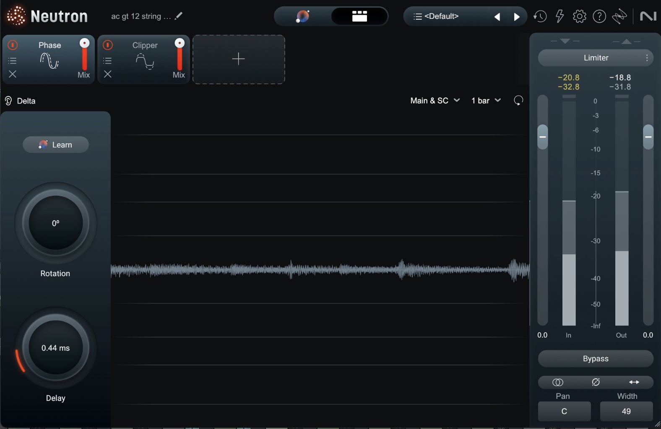Viewport: 661px width, 429px height.
Task: Toggle the Clipper module power button
Action: 108,45
